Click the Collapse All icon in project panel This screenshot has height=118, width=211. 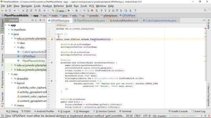point(36,20)
